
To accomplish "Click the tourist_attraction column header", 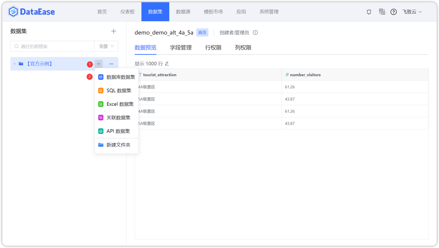I will [x=208, y=74].
